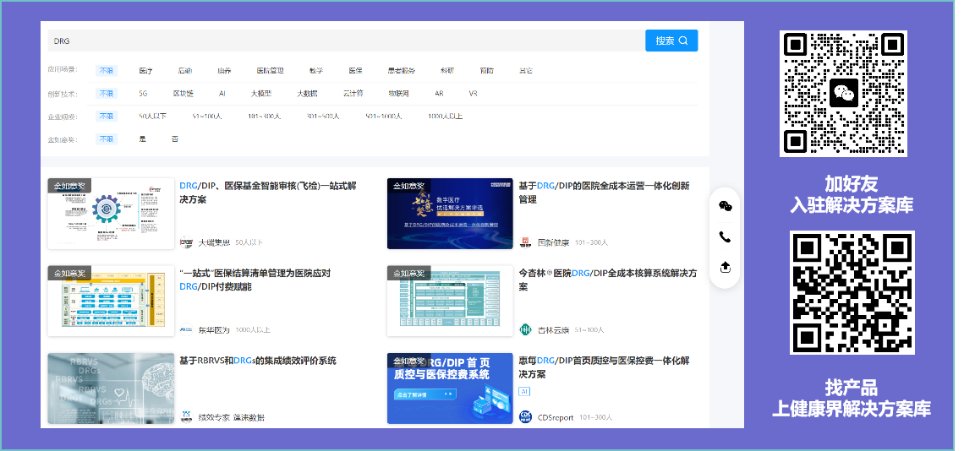This screenshot has width=964, height=451.
Task: Filter by 医院管理 application scenario
Action: (x=270, y=71)
